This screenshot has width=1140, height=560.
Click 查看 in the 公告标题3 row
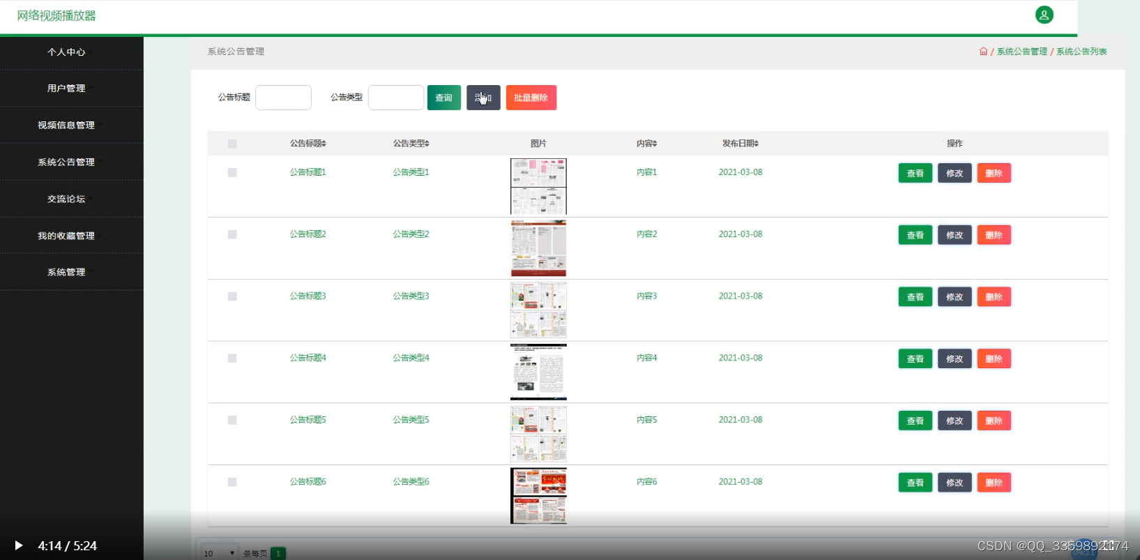[915, 297]
